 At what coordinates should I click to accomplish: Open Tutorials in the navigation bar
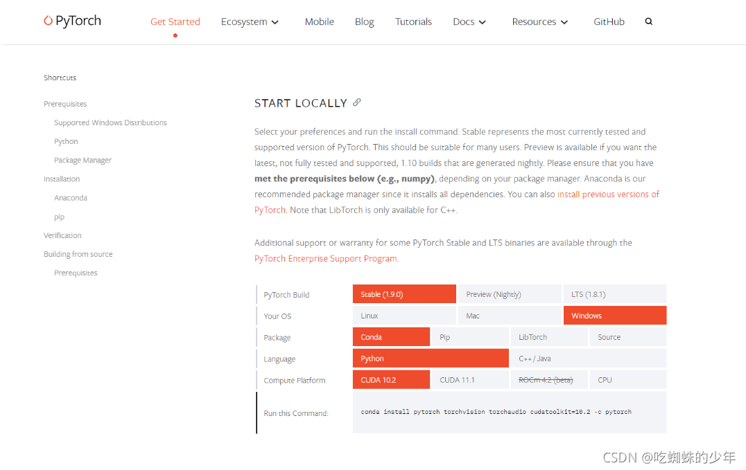point(413,22)
